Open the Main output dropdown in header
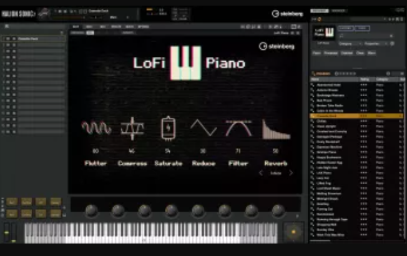 coord(119,17)
